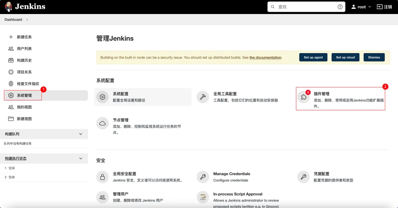Click the users icon of 管理用户
The image size is (398, 208).
102,197
